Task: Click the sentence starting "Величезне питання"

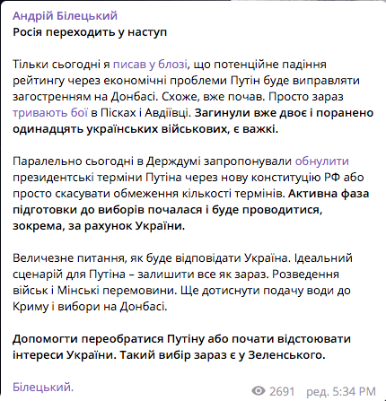Action: 152,258
